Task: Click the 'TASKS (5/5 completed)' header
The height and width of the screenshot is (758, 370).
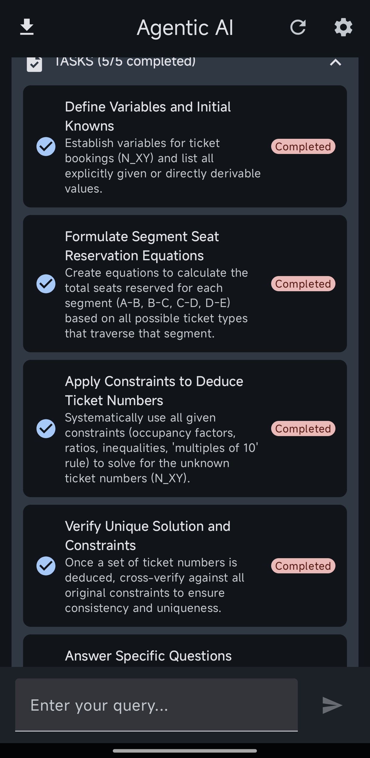Action: coord(125,62)
